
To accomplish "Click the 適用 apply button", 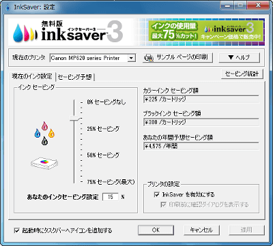I will click(246, 230).
